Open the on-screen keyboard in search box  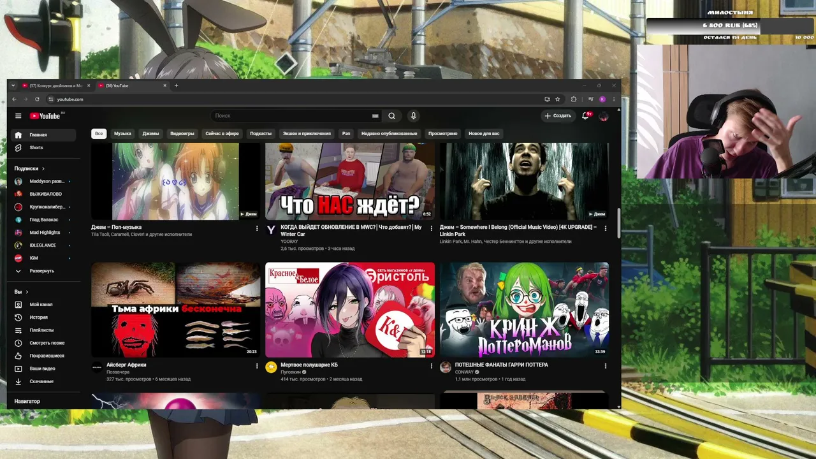click(375, 116)
